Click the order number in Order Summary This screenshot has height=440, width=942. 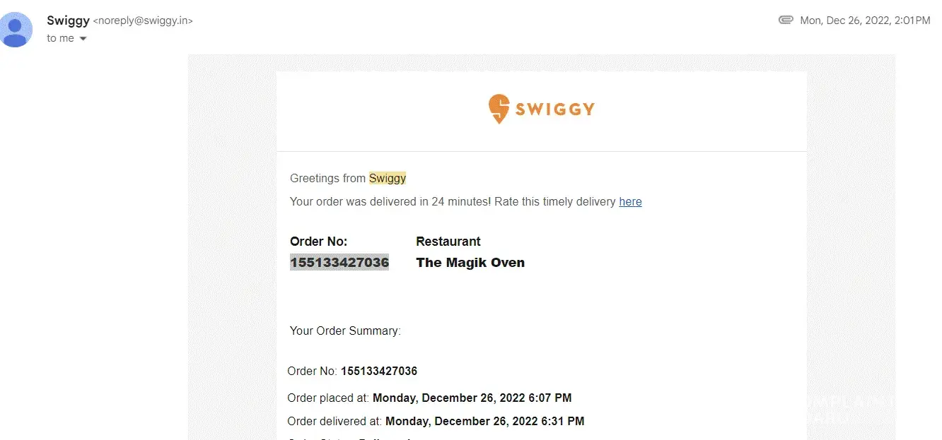(379, 371)
